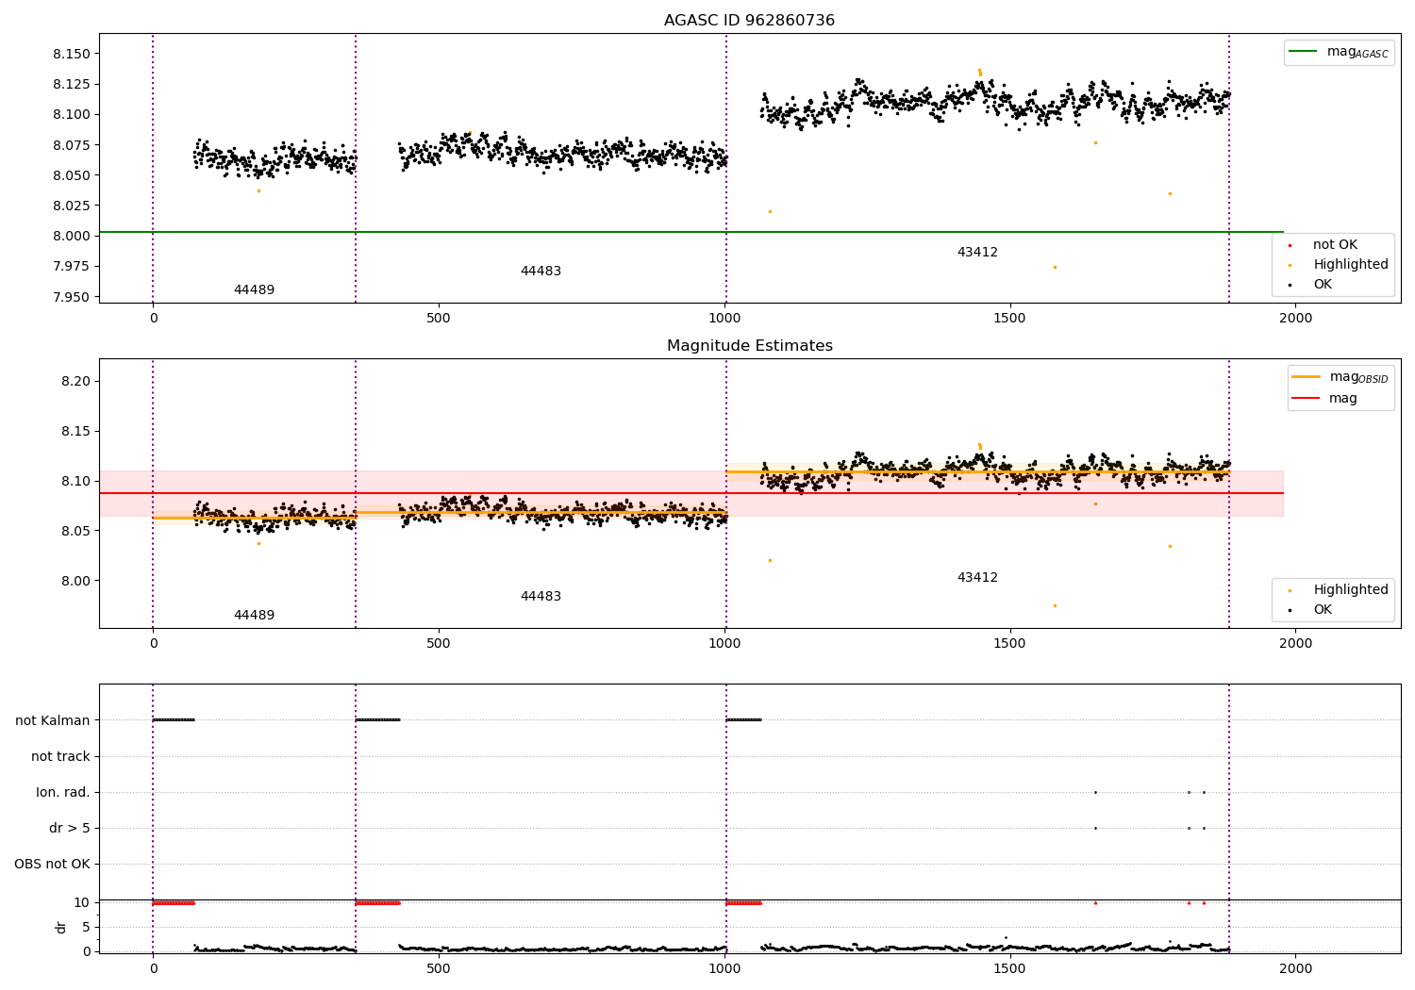The height and width of the screenshot is (990, 1415).
Task: Click x-axis tick 1500 under the Magnitude Estimates plot
Action: click(1009, 644)
